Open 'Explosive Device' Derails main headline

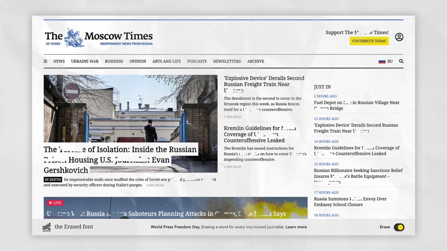pos(264,84)
